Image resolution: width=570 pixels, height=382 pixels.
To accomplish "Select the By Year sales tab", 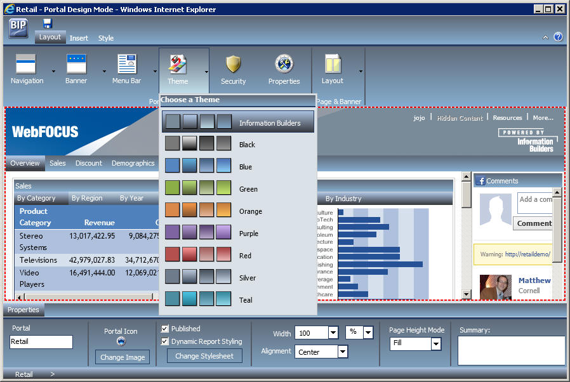I will coord(131,198).
